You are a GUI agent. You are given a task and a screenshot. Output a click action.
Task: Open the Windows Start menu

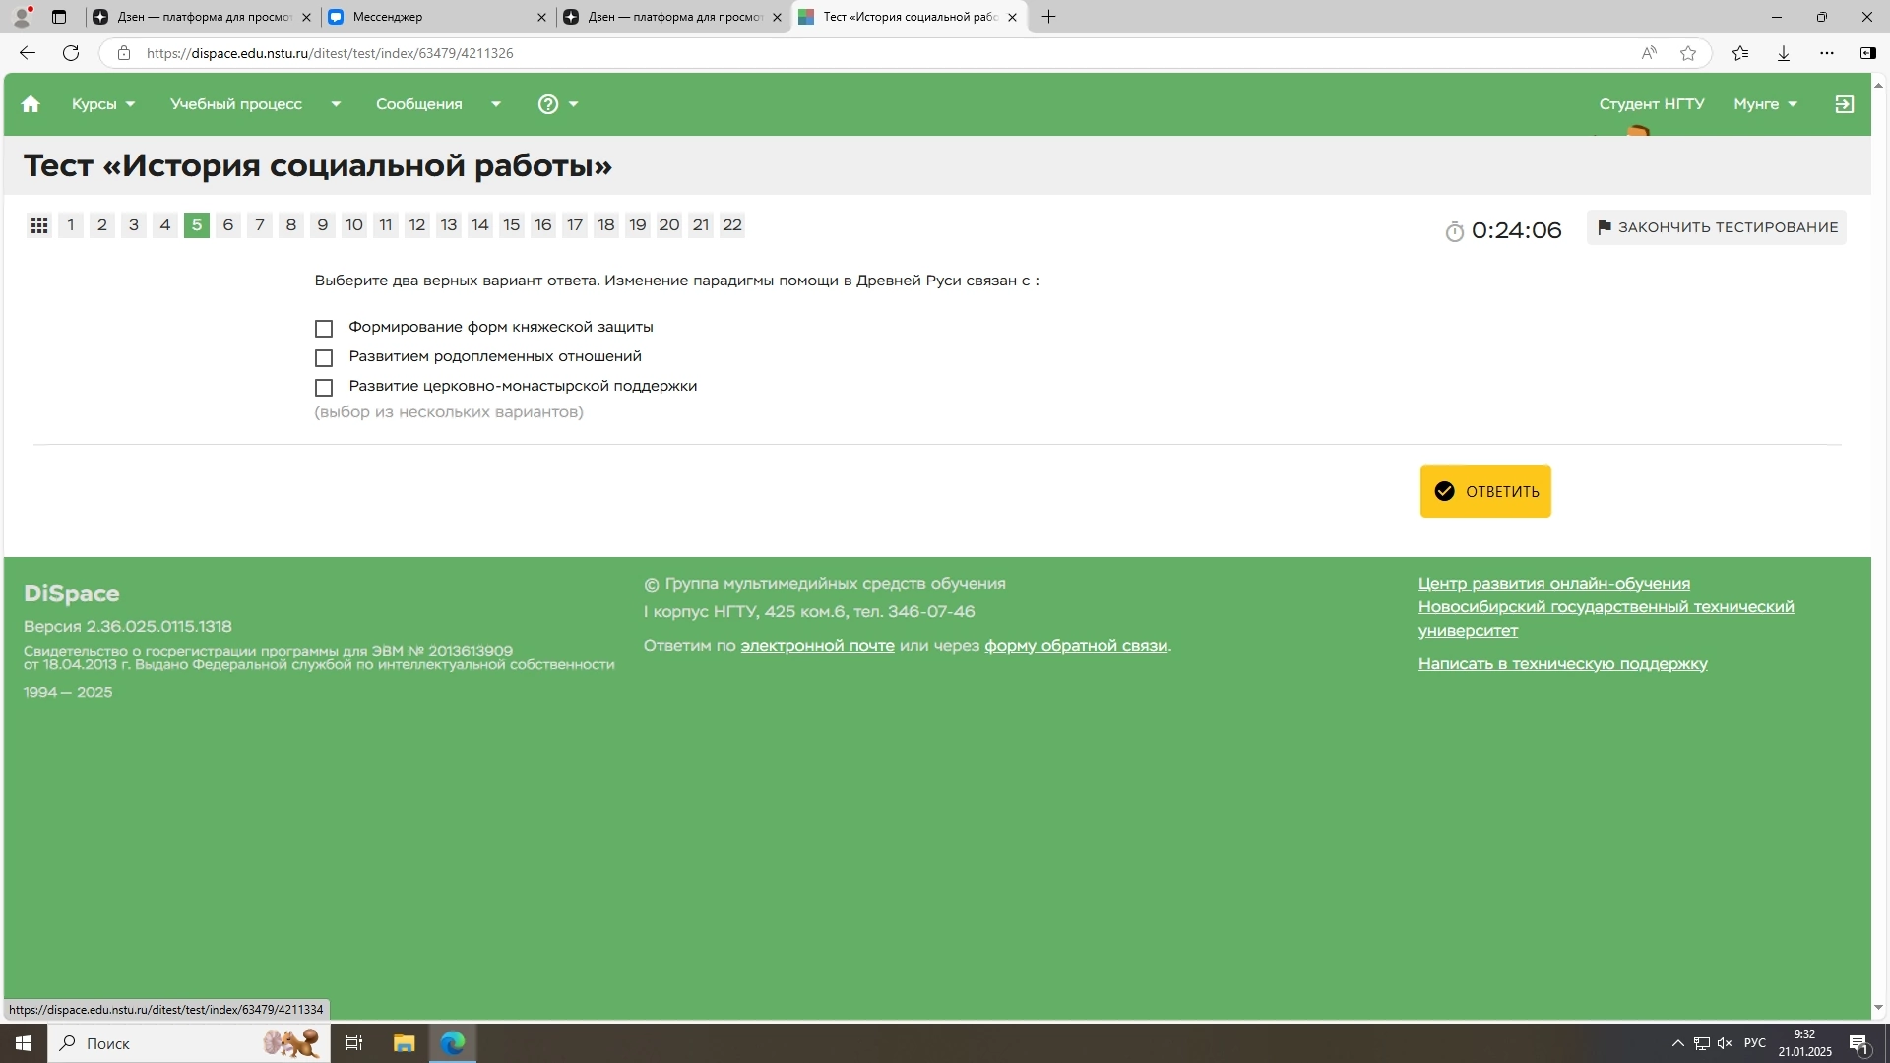[x=24, y=1043]
